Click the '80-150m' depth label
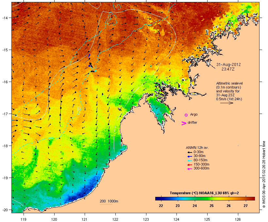This screenshot has width=268, height=222. tap(200, 160)
